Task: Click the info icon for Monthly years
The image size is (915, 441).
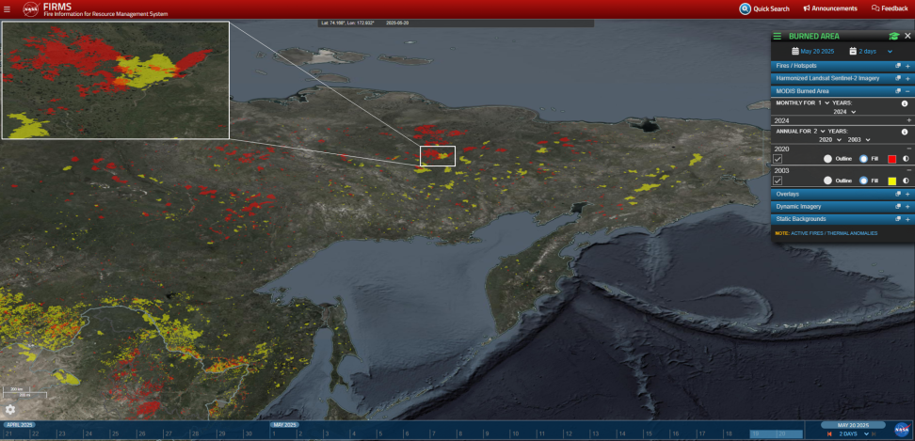Action: coord(905,103)
